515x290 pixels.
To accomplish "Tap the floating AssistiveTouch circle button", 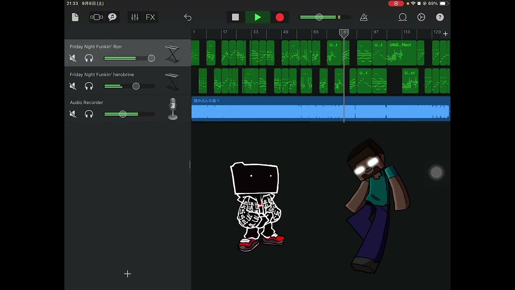I will [x=436, y=172].
